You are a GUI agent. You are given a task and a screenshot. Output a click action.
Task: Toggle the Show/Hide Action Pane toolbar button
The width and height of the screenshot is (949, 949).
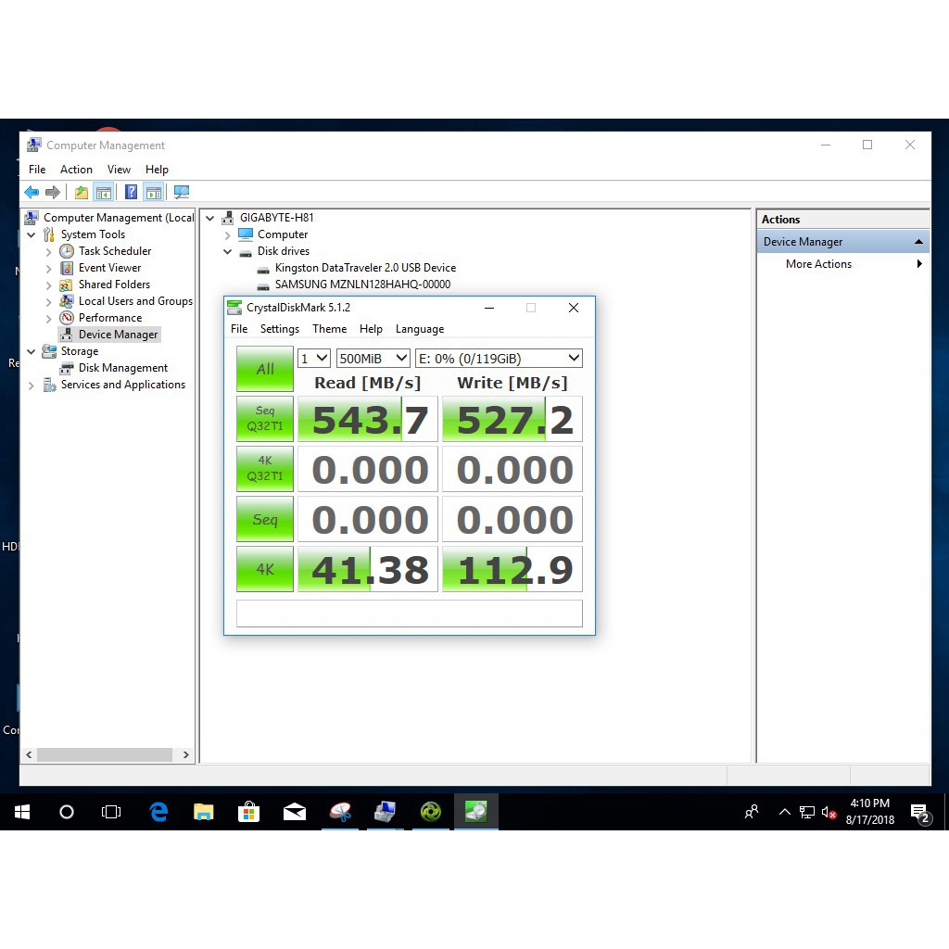tap(153, 192)
